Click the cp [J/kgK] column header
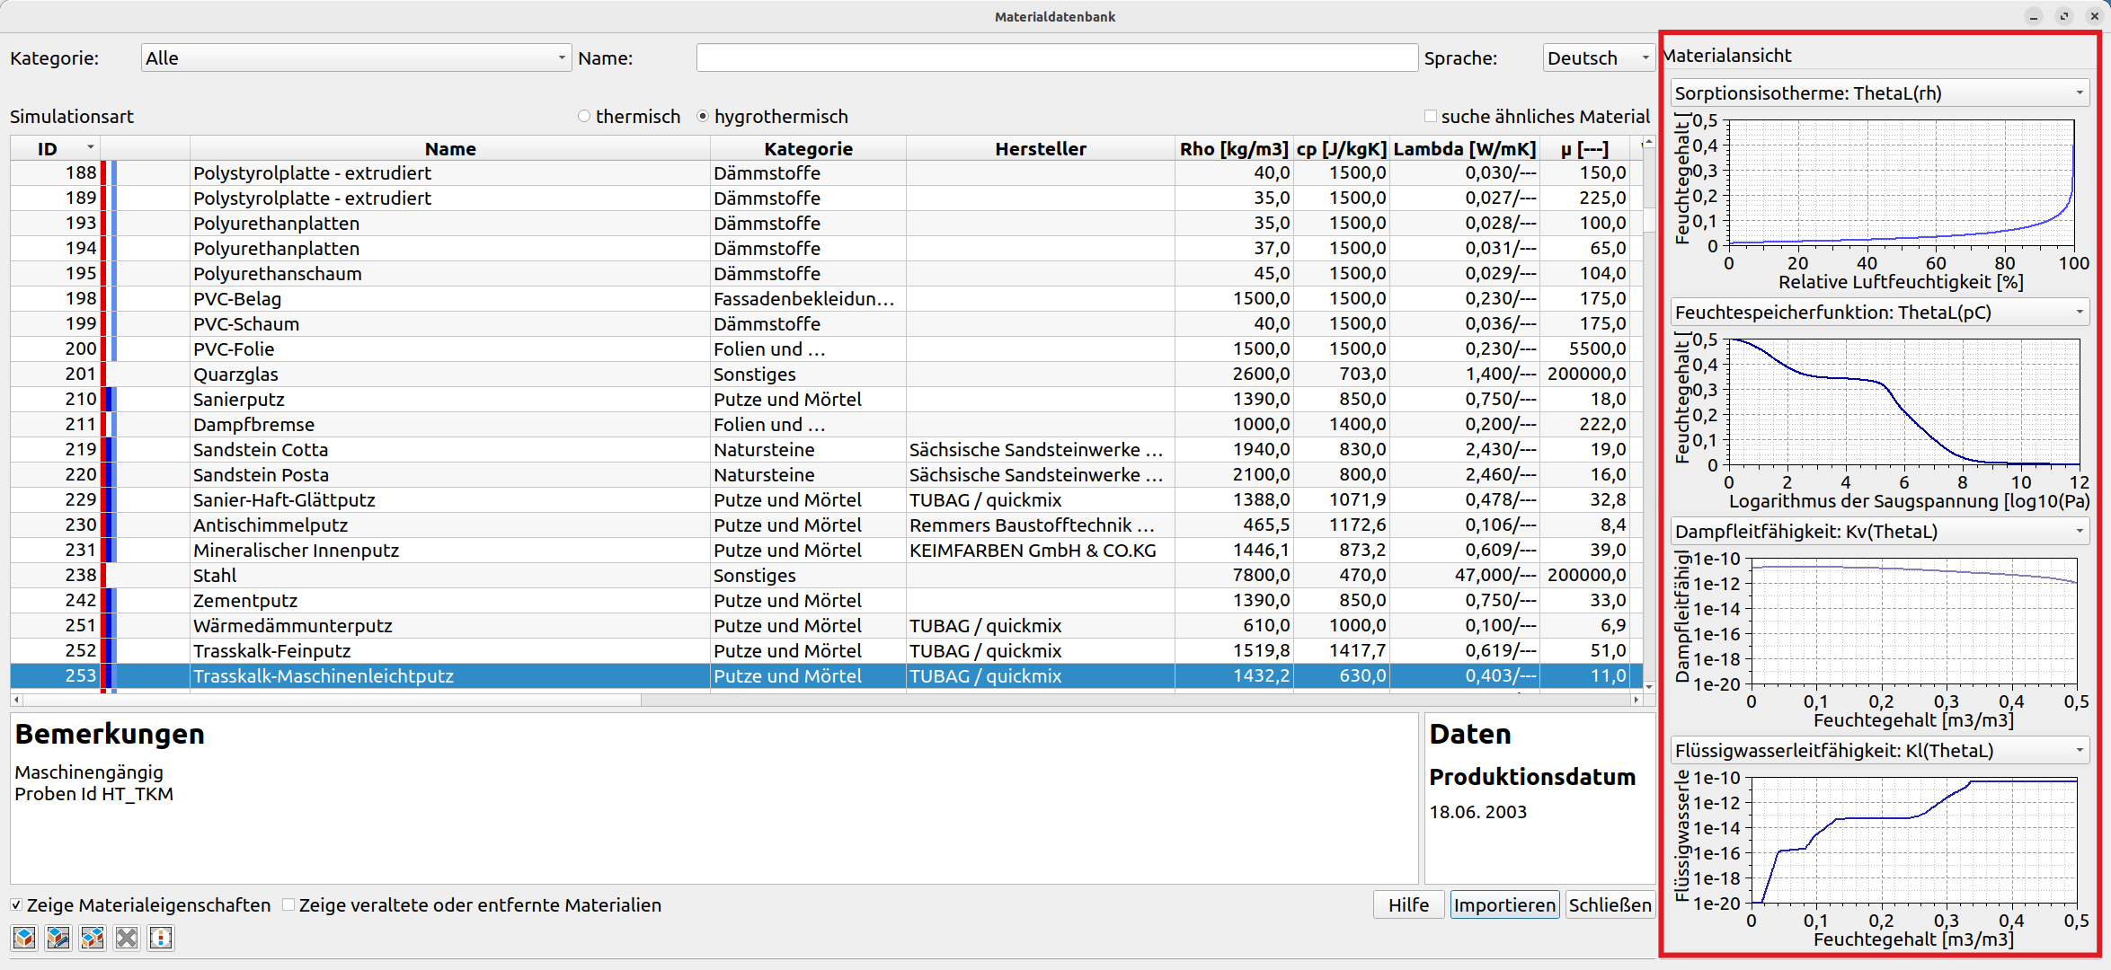Screen dimensions: 2111x970 click(x=1342, y=149)
